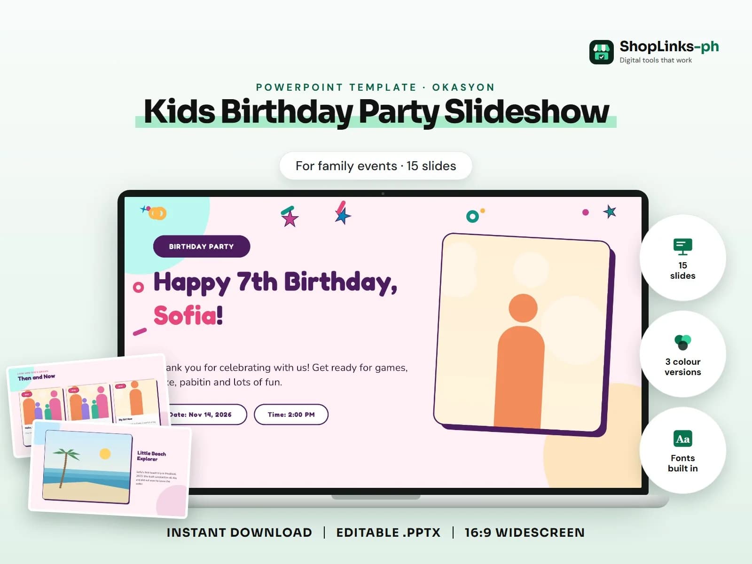Click the POWERPOINT TEMPLATE · OKASYON label
This screenshot has height=564, width=752.
pos(376,87)
